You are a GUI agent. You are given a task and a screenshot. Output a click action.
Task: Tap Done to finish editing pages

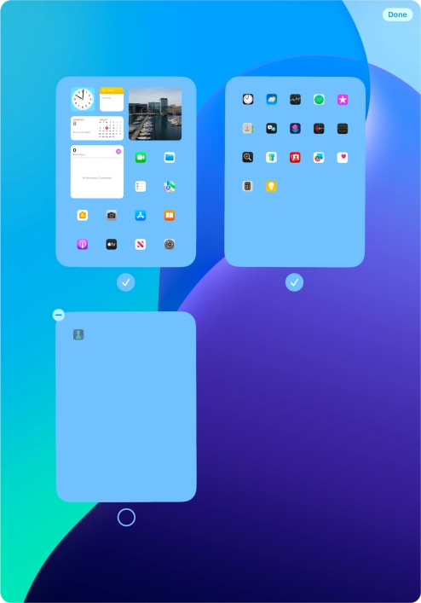click(397, 14)
